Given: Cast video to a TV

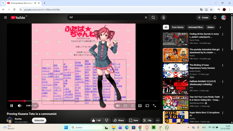Looking at the screenshot, I should 147,106.
